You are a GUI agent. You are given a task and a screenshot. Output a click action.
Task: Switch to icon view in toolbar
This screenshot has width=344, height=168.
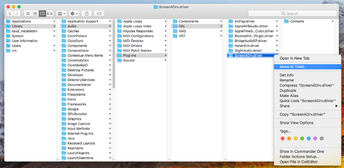[28, 13]
